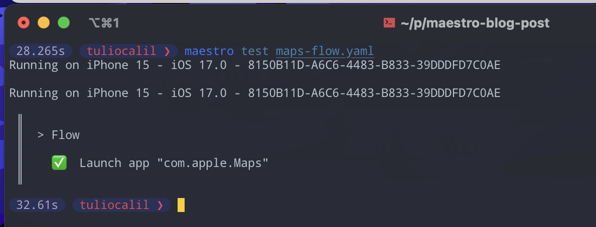The width and height of the screenshot is (596, 227).
Task: Open the underlined maps-flow.yaml file link
Action: [325, 51]
